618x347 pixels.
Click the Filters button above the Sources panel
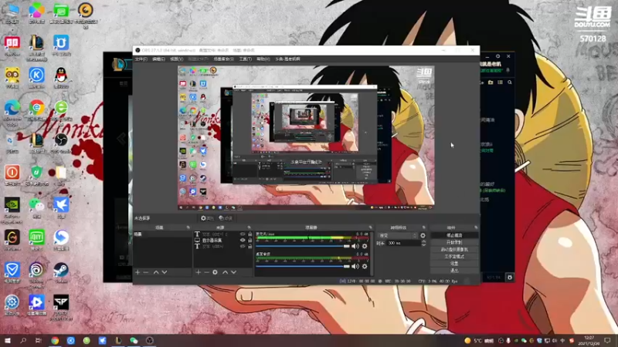[x=226, y=218]
